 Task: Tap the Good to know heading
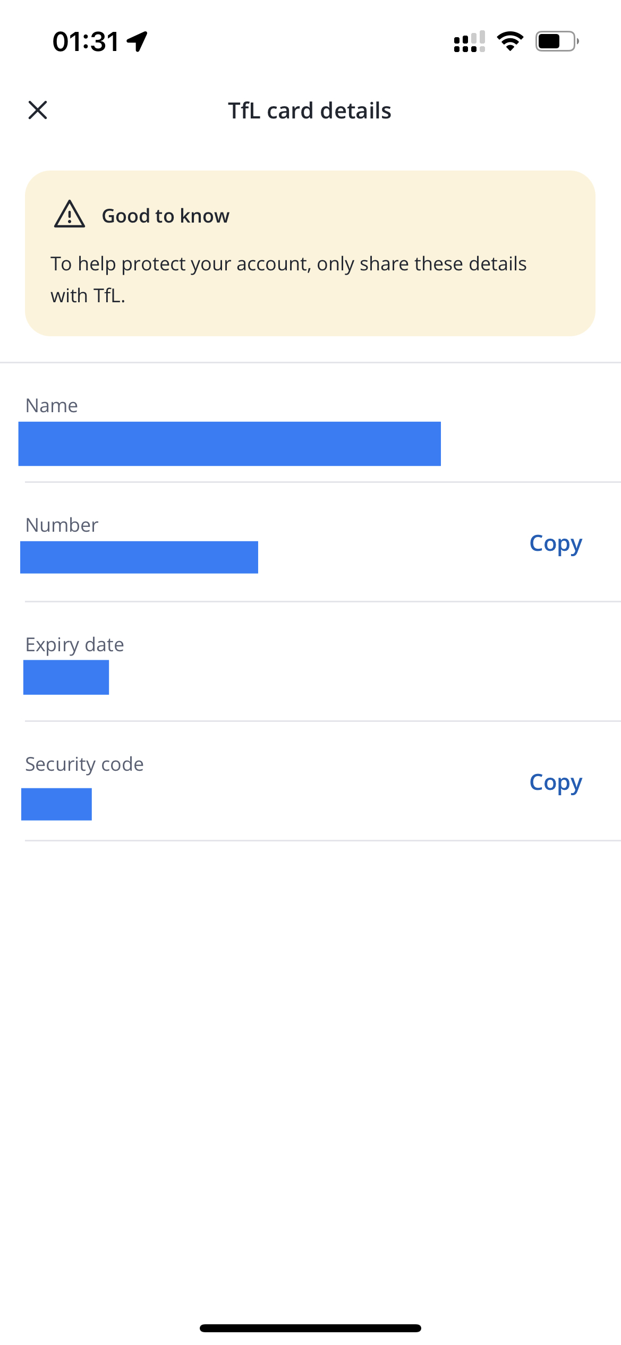pyautogui.click(x=166, y=216)
